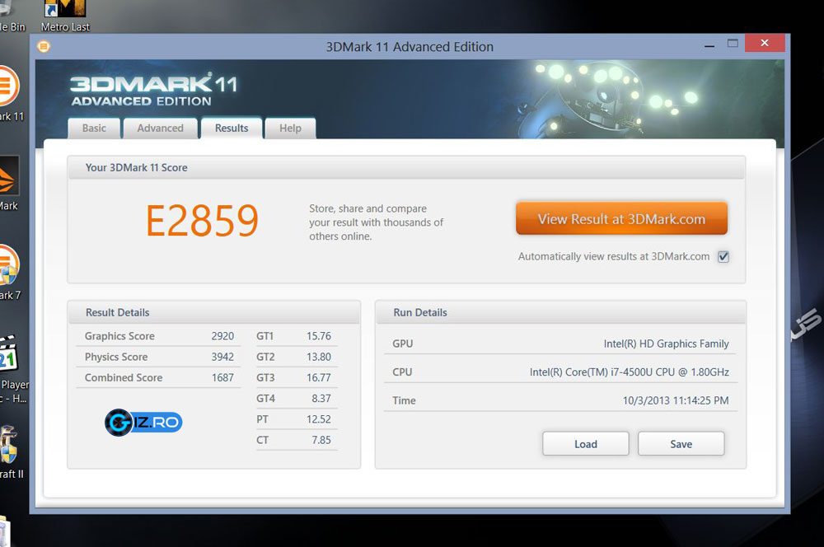
Task: Close the 3DMark 11 window
Action: [765, 43]
